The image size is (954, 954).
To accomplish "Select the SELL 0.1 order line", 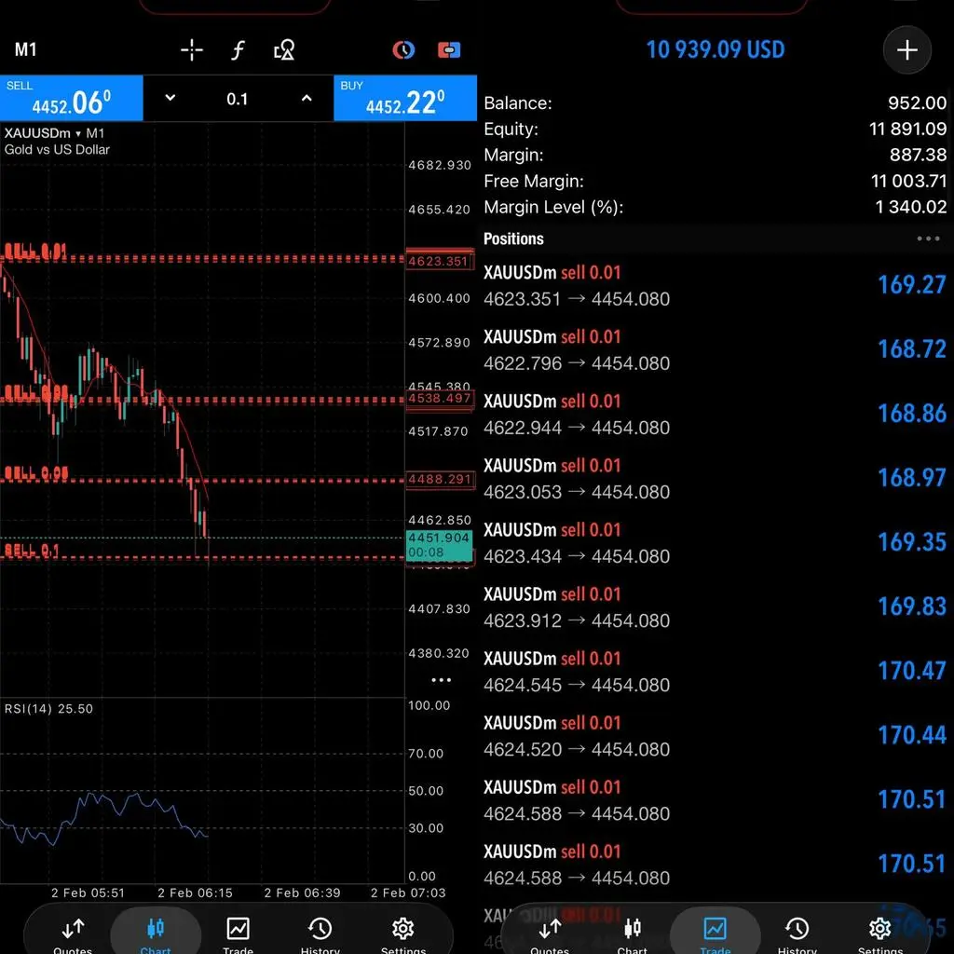I will pos(202,556).
